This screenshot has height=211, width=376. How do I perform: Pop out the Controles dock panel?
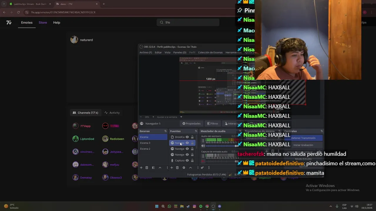click(x=322, y=131)
